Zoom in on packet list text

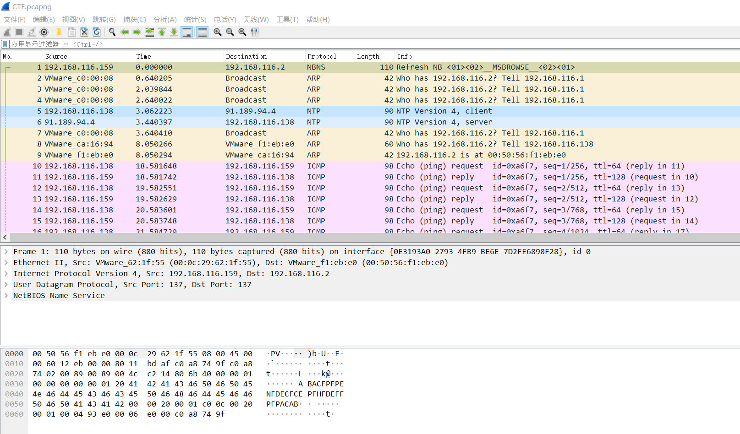[217, 32]
